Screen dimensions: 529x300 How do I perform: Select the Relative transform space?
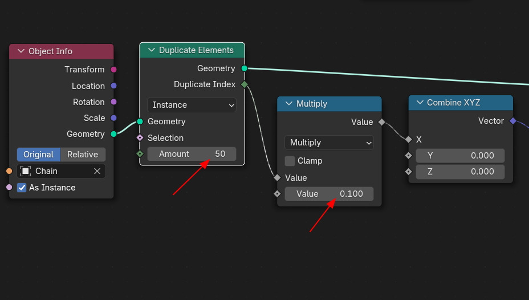[x=83, y=155]
